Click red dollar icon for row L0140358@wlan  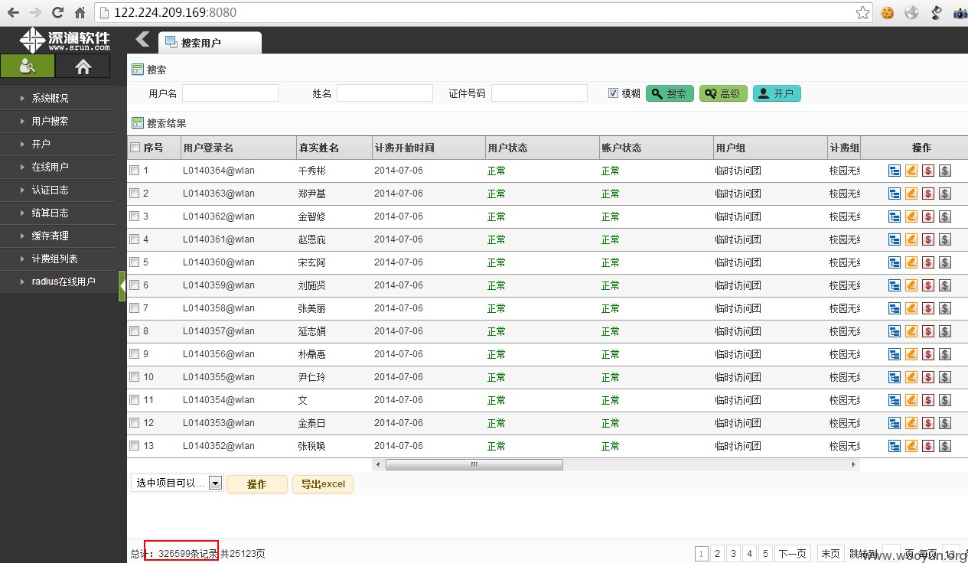[x=928, y=308]
